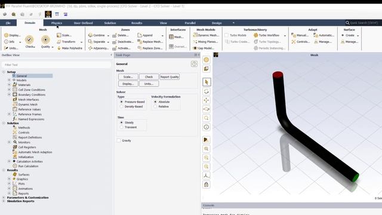Image resolution: width=382 pixels, height=215 pixels.
Task: Click the Turbo Workflow icon
Action: point(256,35)
